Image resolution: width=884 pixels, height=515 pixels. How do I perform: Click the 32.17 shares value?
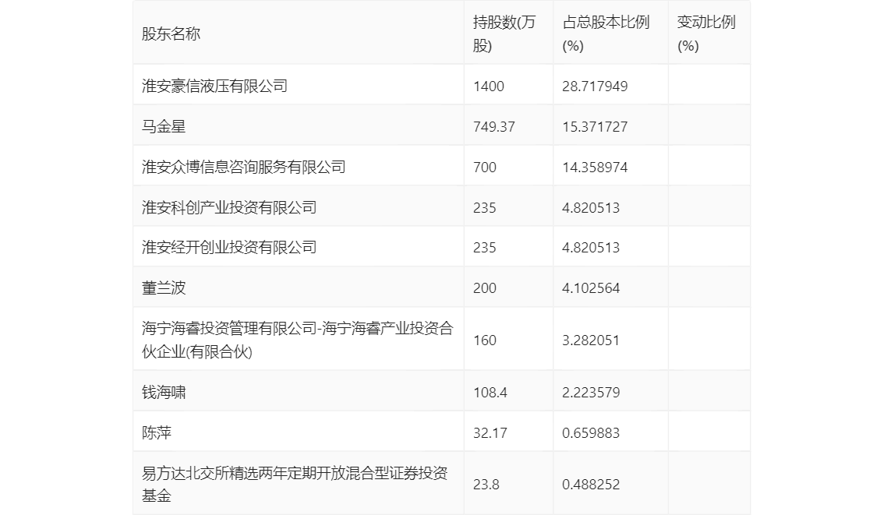[490, 432]
